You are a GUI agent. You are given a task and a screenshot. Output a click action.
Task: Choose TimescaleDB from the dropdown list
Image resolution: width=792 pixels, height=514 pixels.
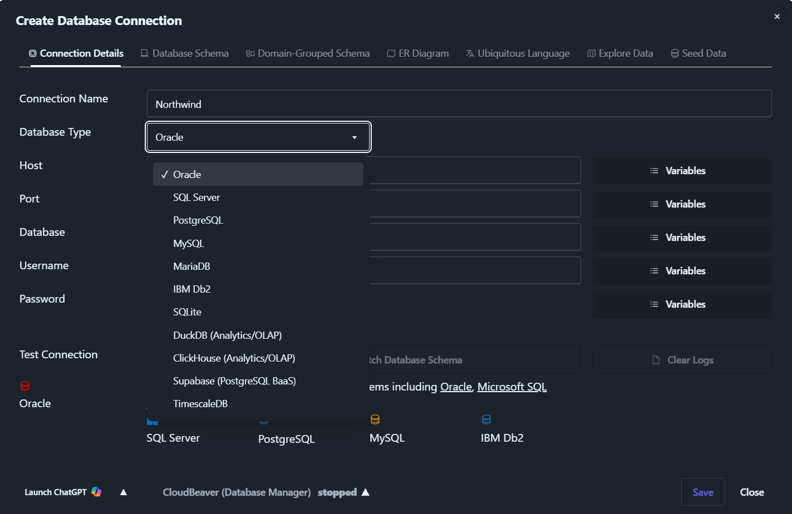tap(258, 404)
